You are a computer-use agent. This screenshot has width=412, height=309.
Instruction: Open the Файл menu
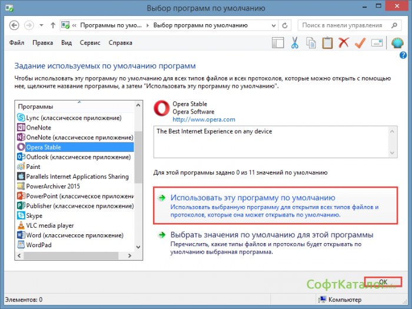18,43
